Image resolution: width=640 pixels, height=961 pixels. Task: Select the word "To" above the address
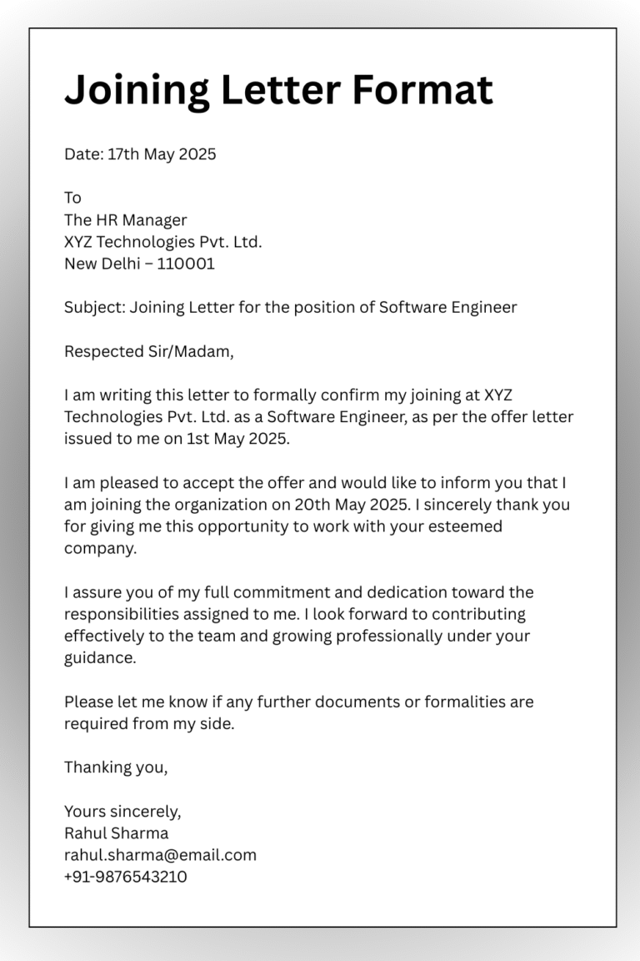click(73, 198)
